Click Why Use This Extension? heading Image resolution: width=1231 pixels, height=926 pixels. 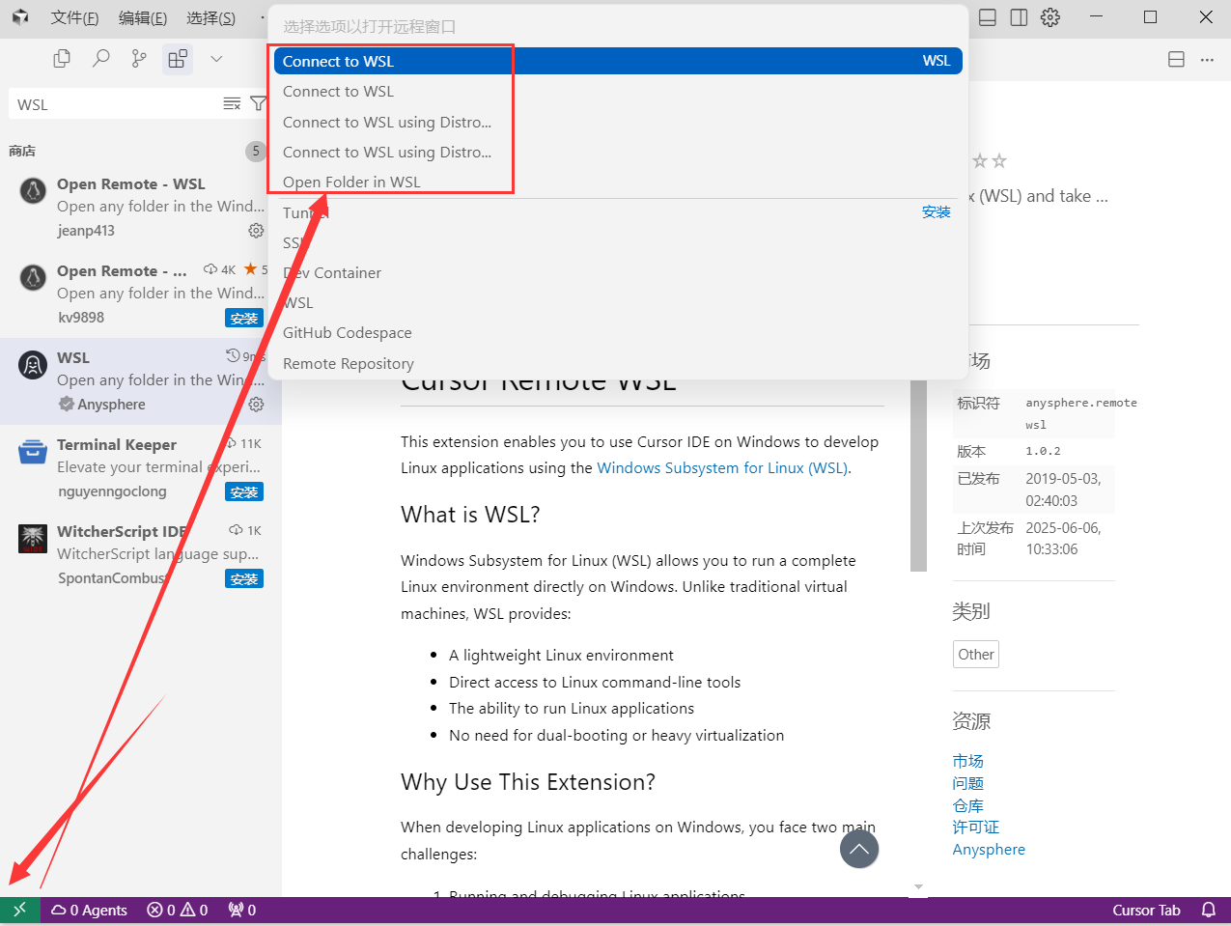528,782
